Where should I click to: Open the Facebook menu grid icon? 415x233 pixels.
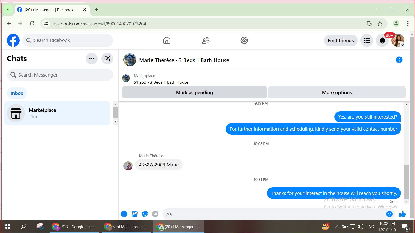(367, 40)
